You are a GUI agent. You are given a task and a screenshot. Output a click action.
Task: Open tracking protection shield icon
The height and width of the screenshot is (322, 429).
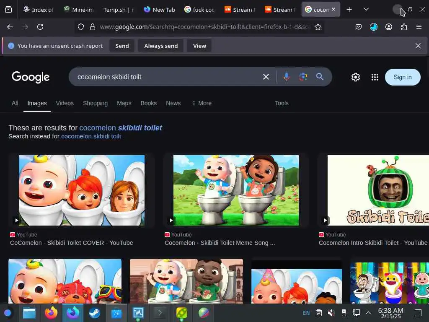[81, 27]
